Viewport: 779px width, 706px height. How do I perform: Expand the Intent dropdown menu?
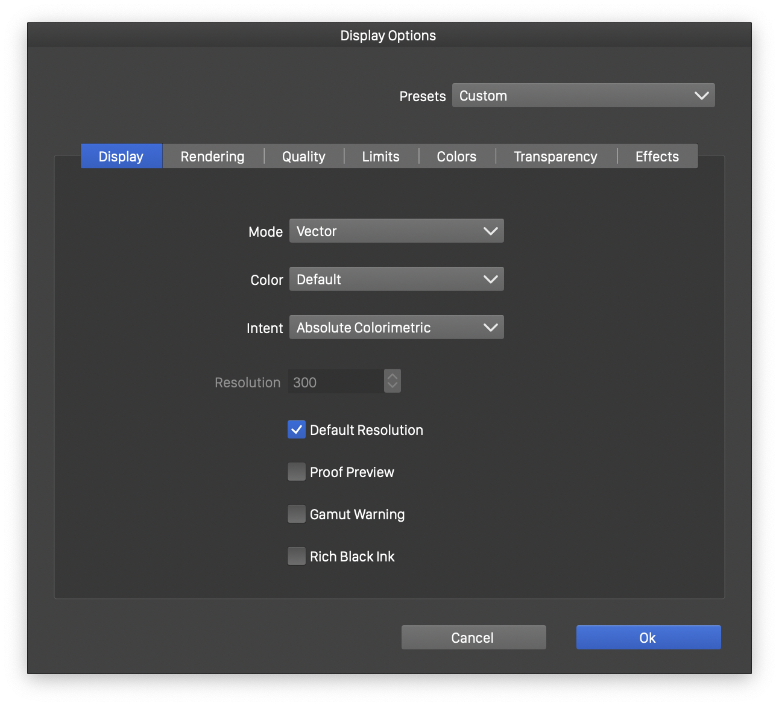(x=396, y=328)
